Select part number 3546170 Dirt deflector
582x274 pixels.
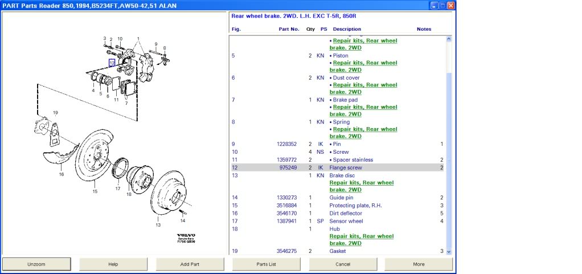click(286, 214)
